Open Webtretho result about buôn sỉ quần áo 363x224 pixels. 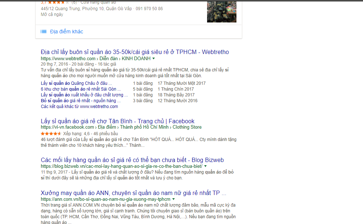coord(135,52)
